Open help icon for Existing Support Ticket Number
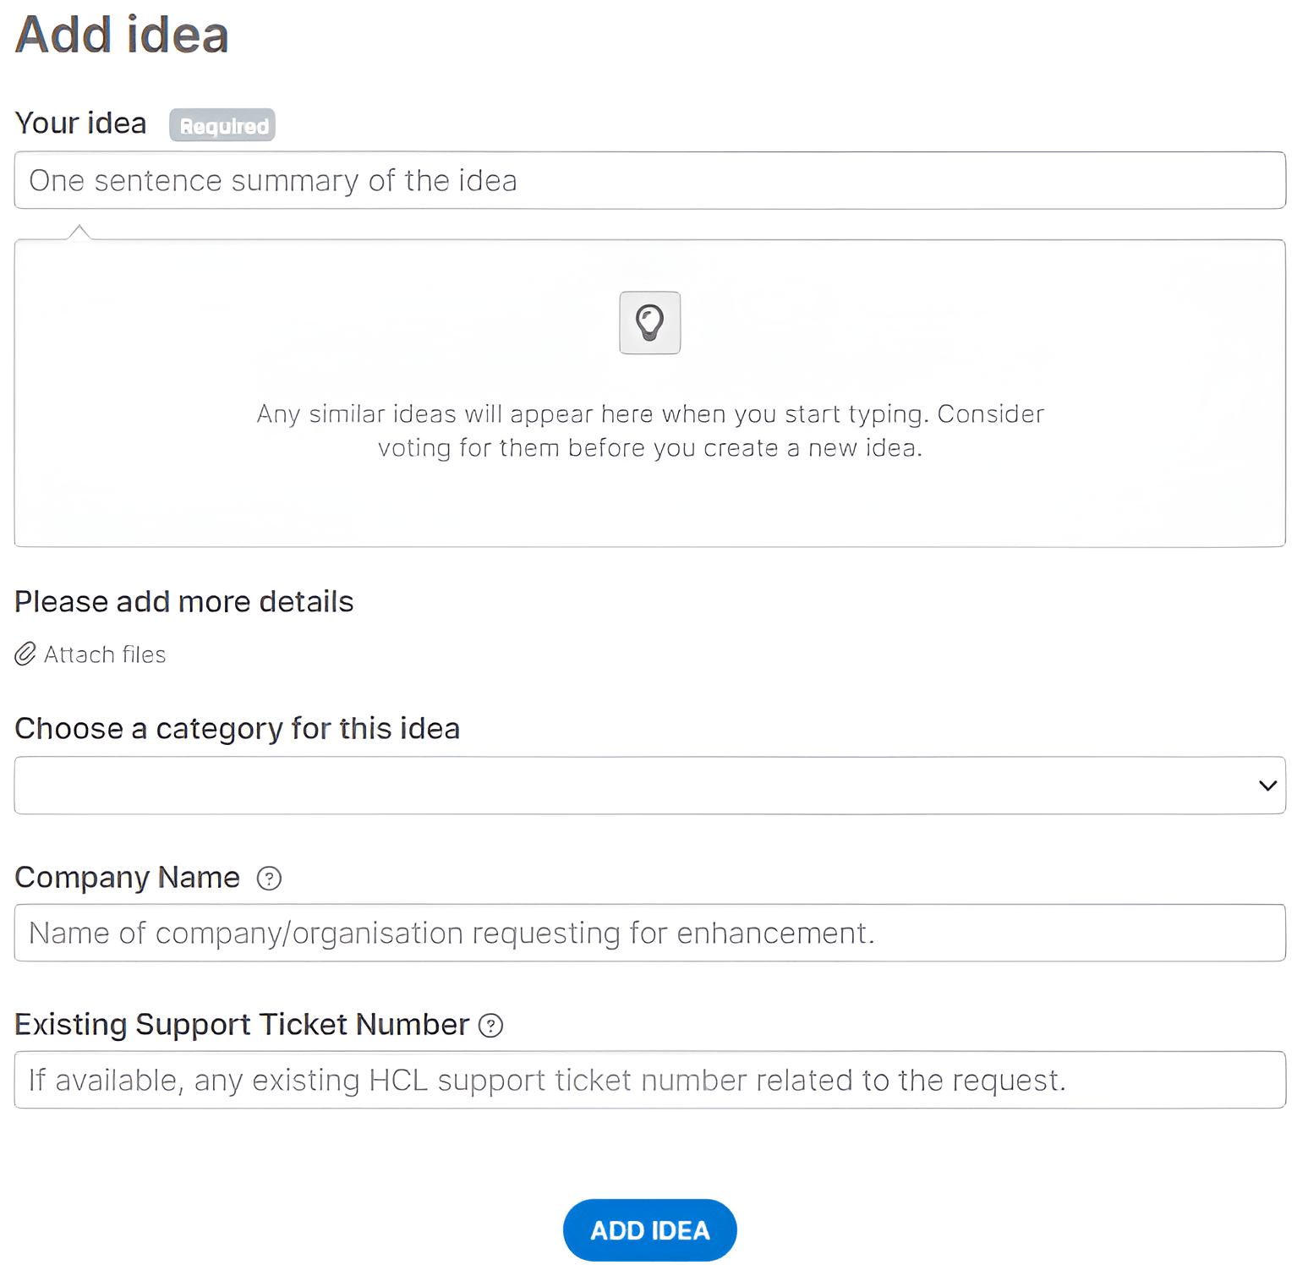 click(490, 1026)
